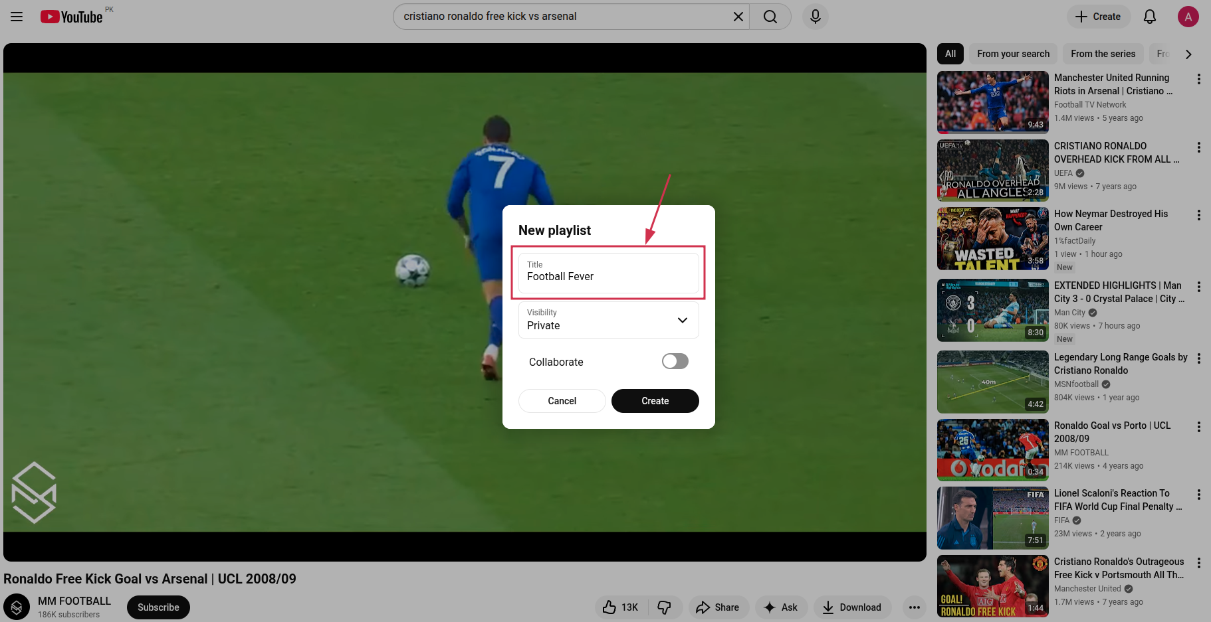Go to YouTube home logo
1211x622 pixels.
[x=72, y=17]
